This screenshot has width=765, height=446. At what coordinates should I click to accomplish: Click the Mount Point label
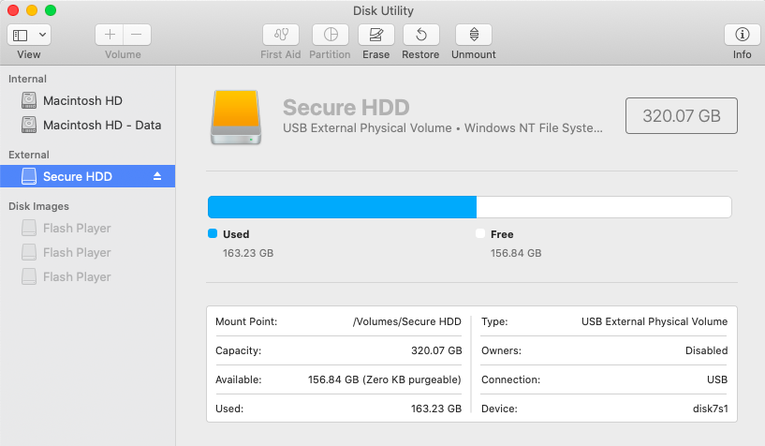pyautogui.click(x=246, y=321)
